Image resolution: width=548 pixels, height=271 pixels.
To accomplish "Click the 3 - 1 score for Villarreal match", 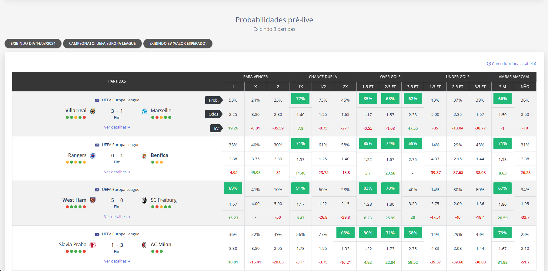I will [117, 111].
